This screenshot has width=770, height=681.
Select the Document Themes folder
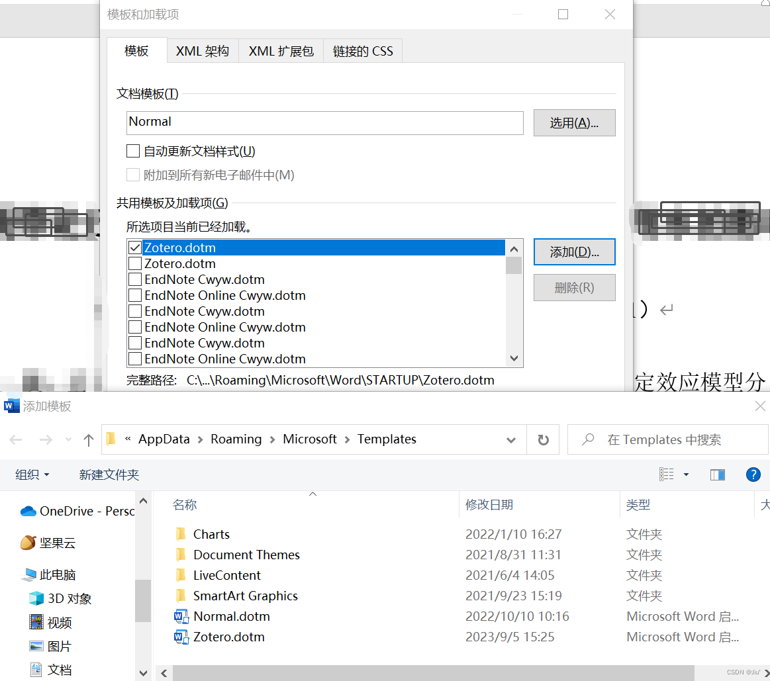click(x=237, y=555)
